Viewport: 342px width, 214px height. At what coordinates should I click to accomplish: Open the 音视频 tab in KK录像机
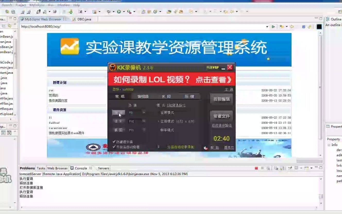[x=143, y=96]
